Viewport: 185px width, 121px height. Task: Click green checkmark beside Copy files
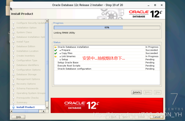55,53
